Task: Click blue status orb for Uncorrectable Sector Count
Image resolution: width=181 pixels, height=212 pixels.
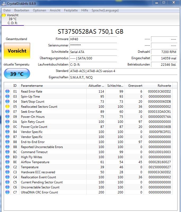Action: pyautogui.click(x=7, y=187)
